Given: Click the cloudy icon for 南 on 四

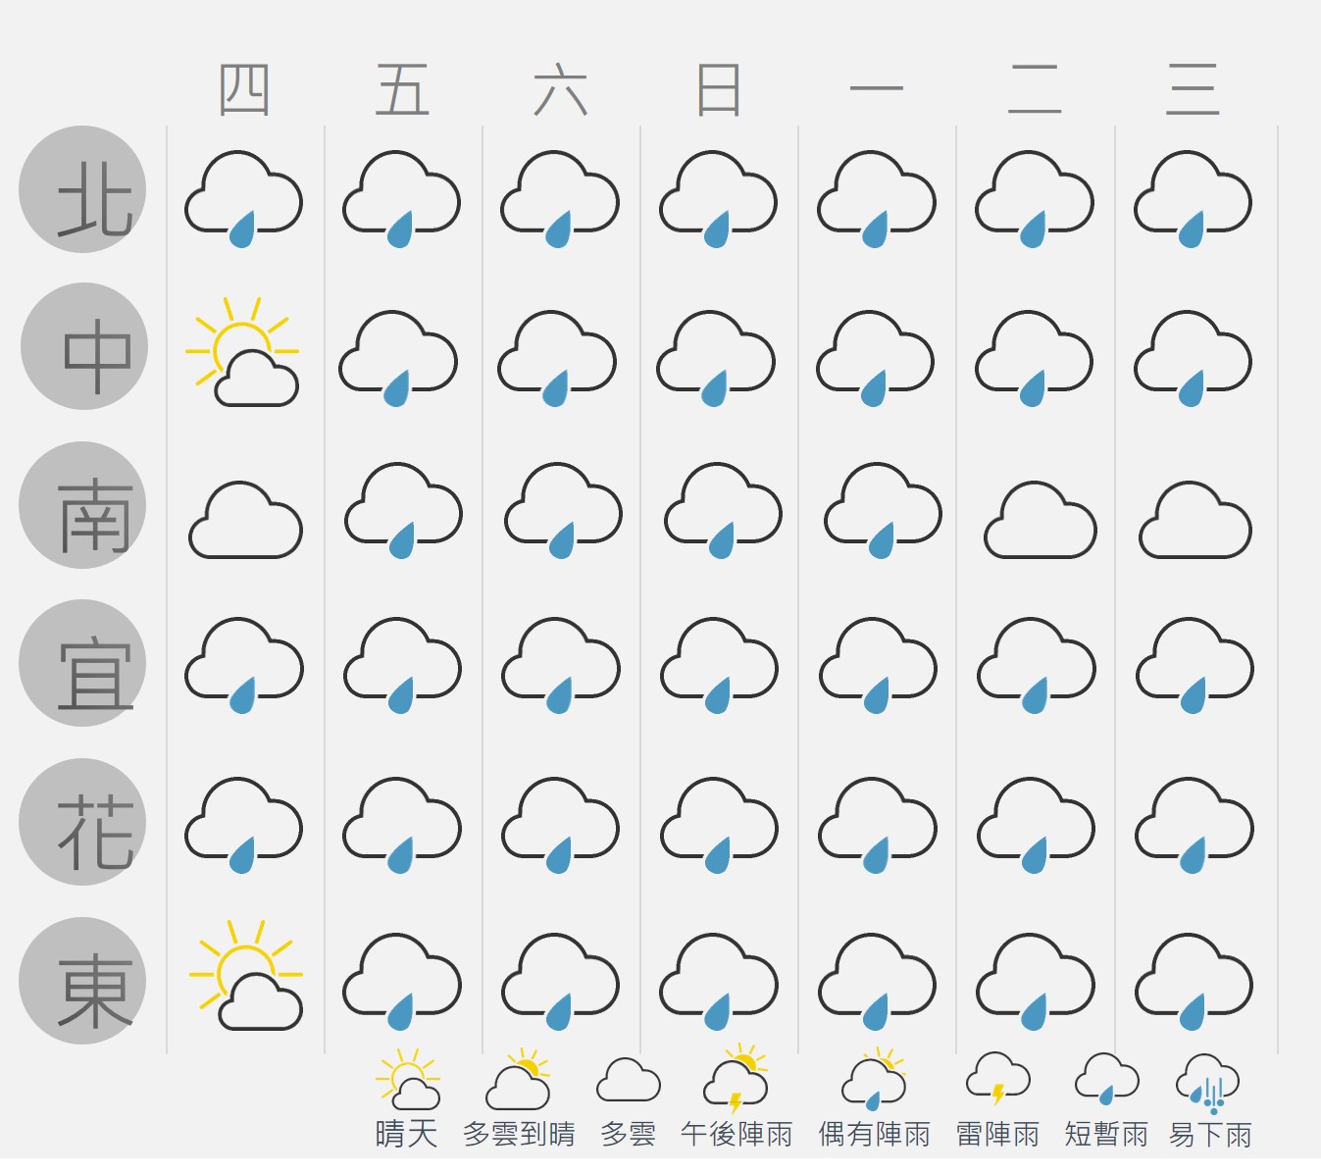Looking at the screenshot, I should [245, 520].
